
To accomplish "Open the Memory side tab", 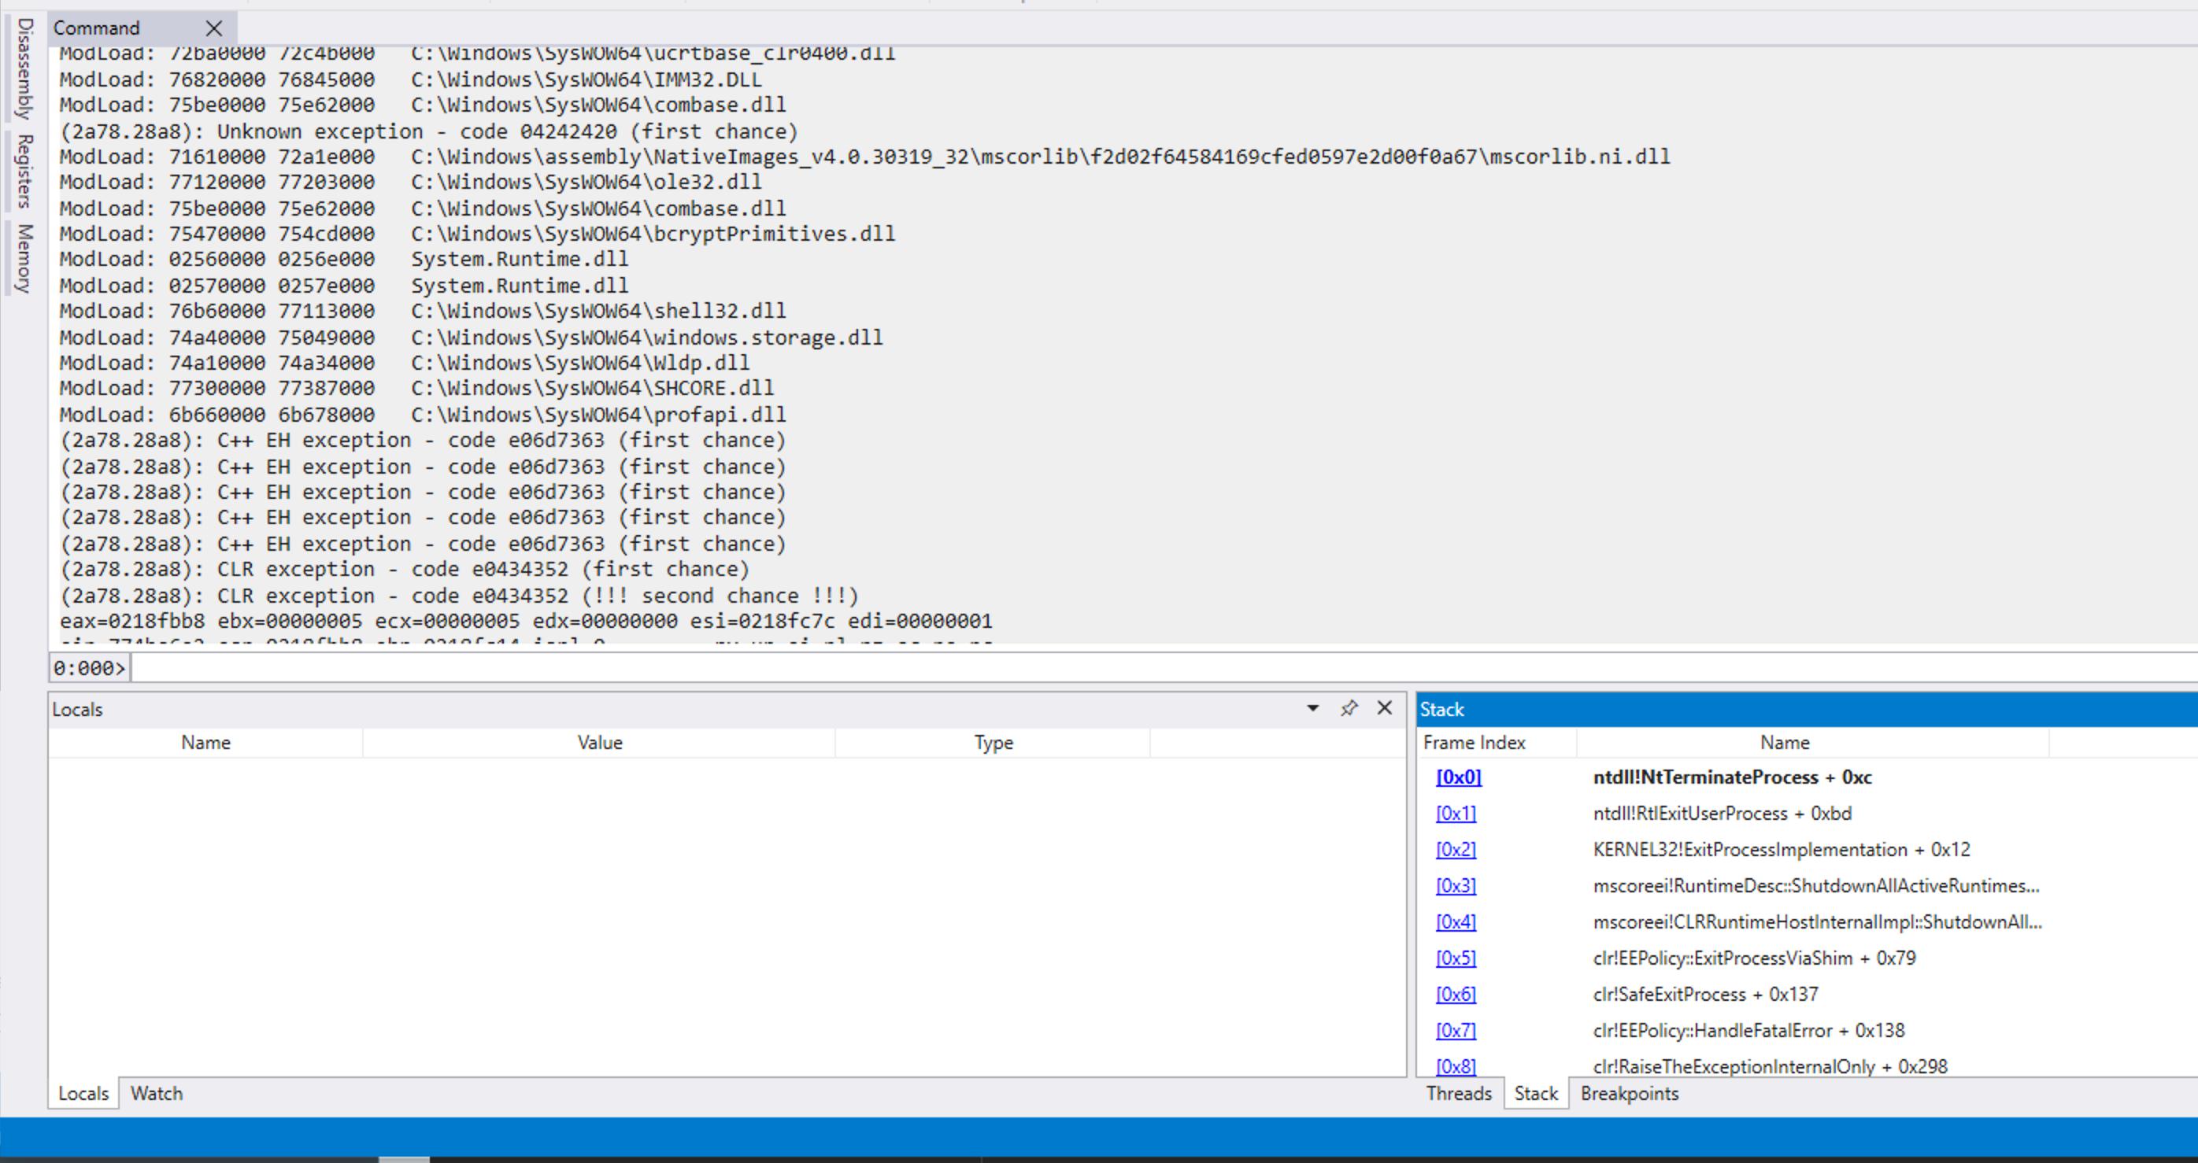I will coord(24,258).
